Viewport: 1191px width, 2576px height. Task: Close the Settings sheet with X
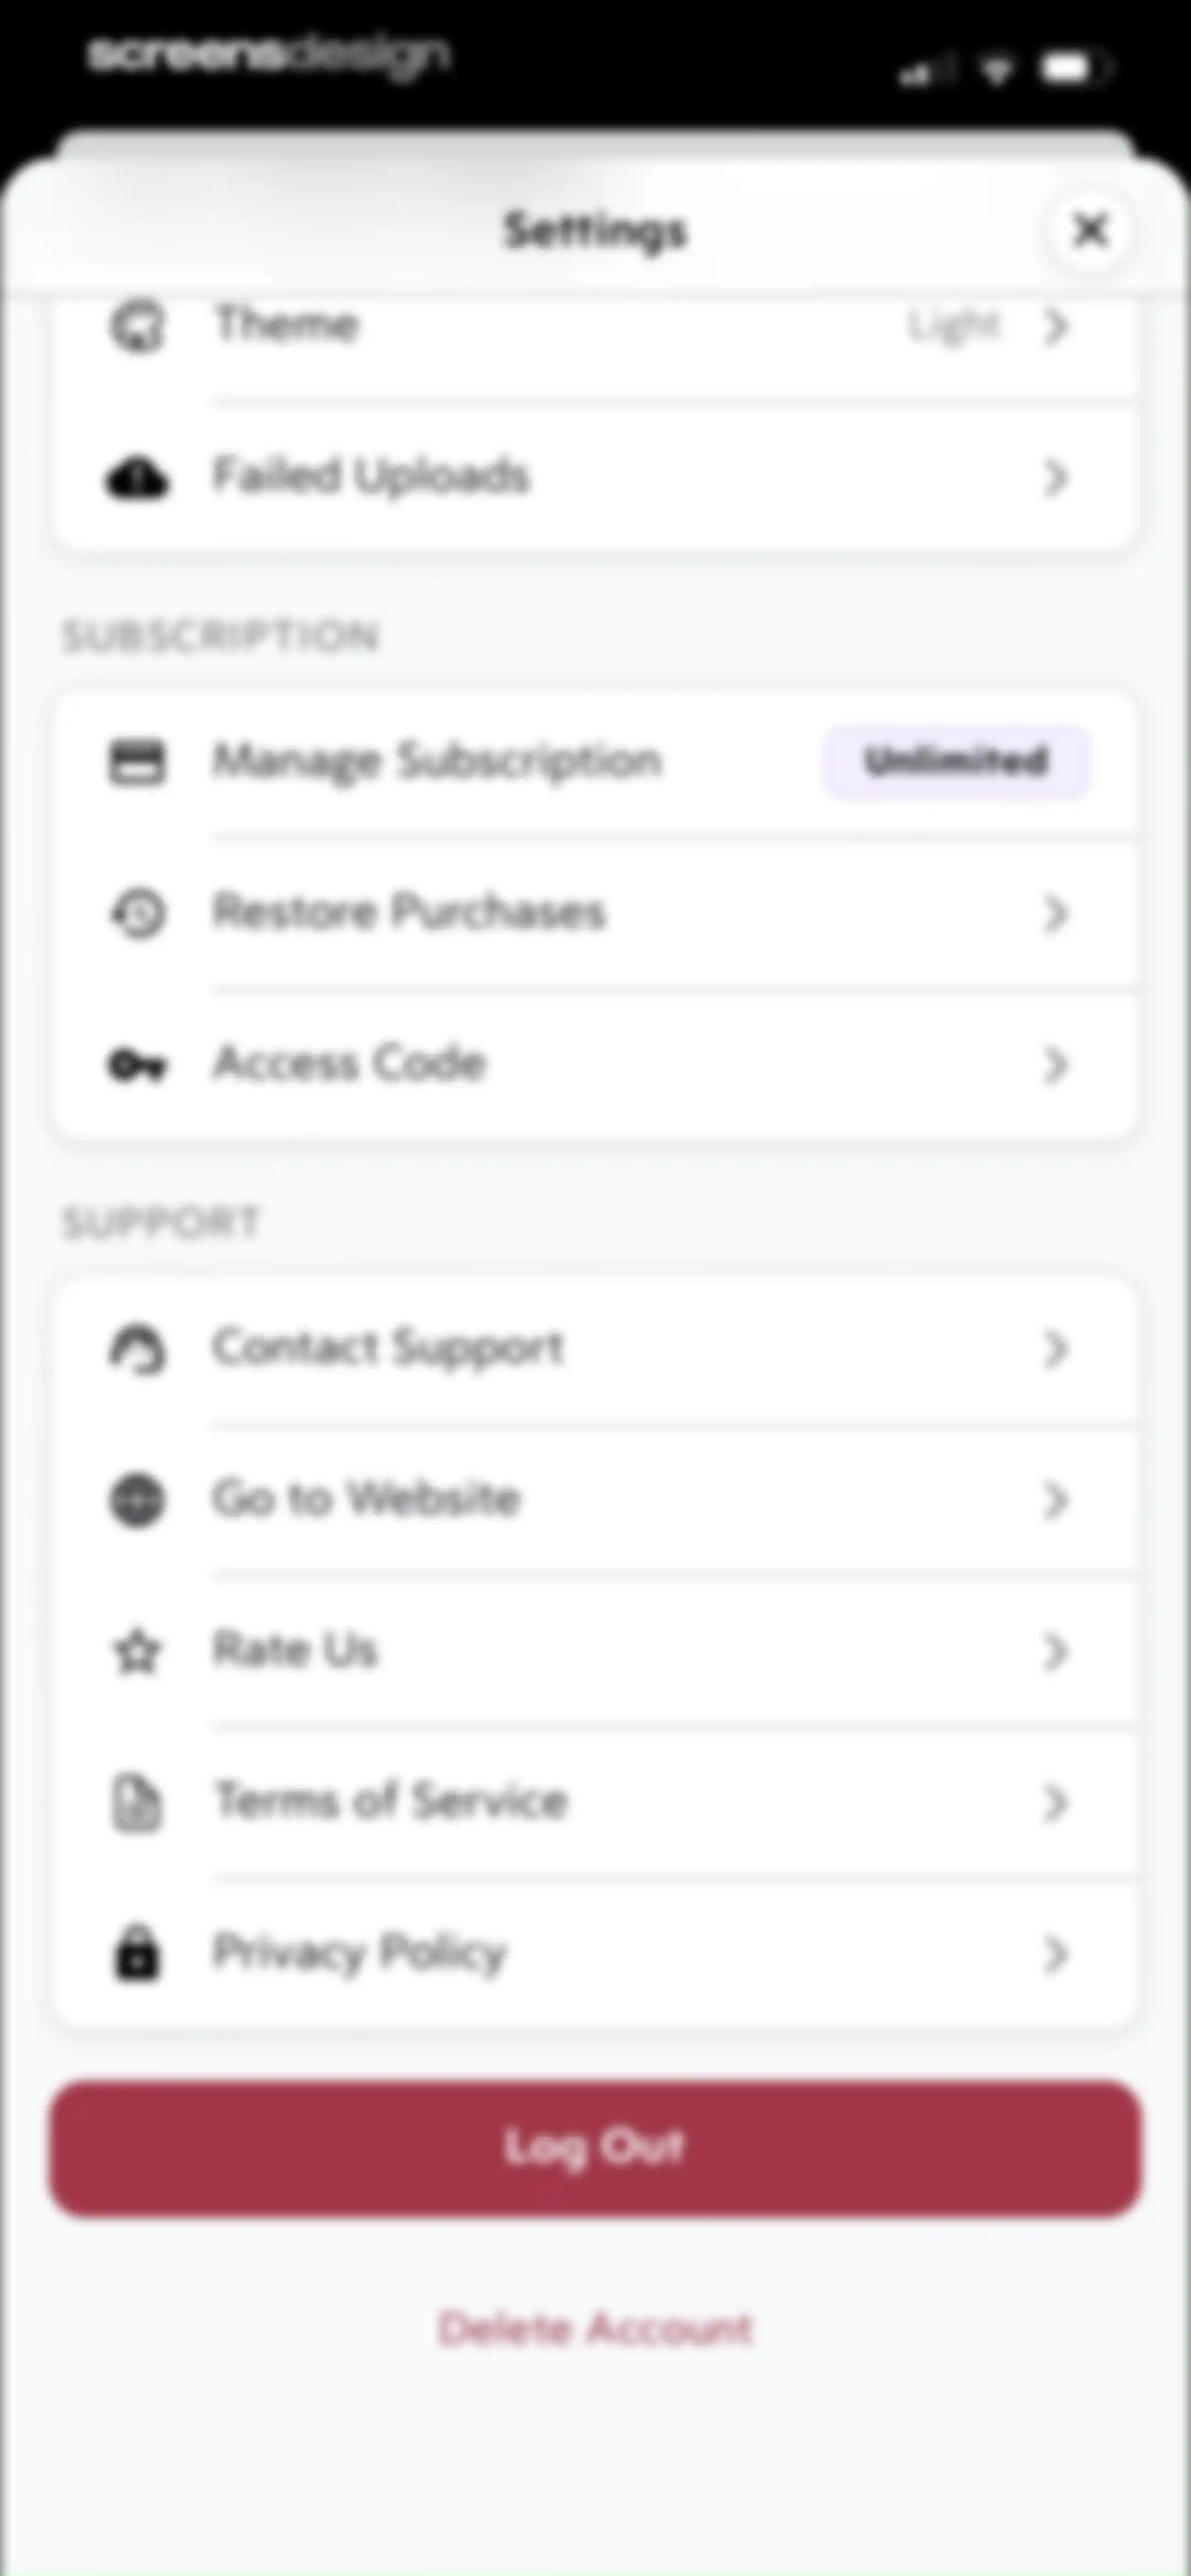tap(1090, 230)
